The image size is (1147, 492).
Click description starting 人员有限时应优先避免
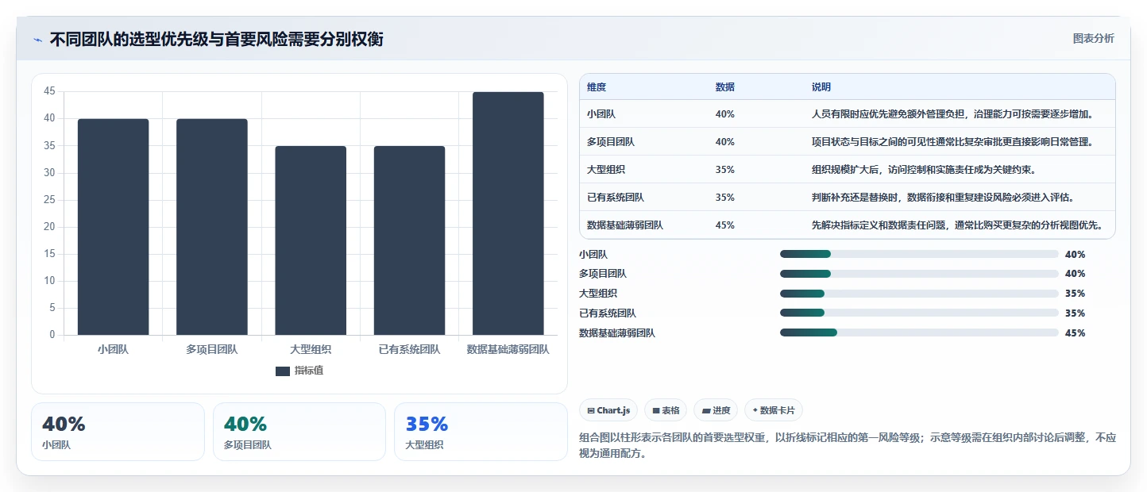(x=952, y=114)
